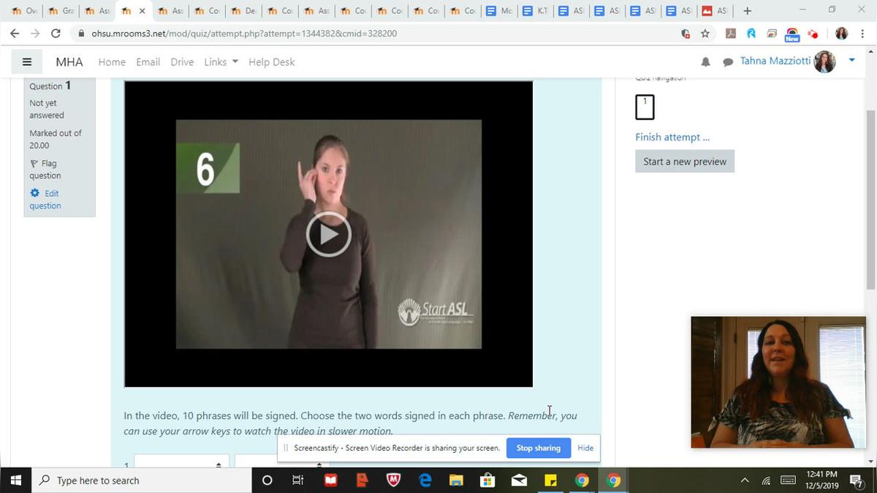Open McAfee from the taskbar

point(394,481)
